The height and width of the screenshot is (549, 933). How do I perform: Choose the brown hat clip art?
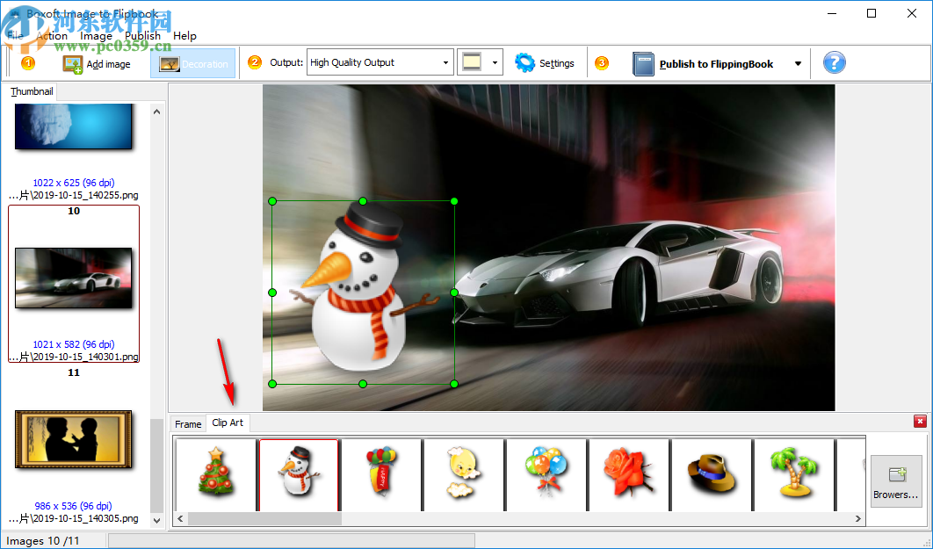click(712, 474)
